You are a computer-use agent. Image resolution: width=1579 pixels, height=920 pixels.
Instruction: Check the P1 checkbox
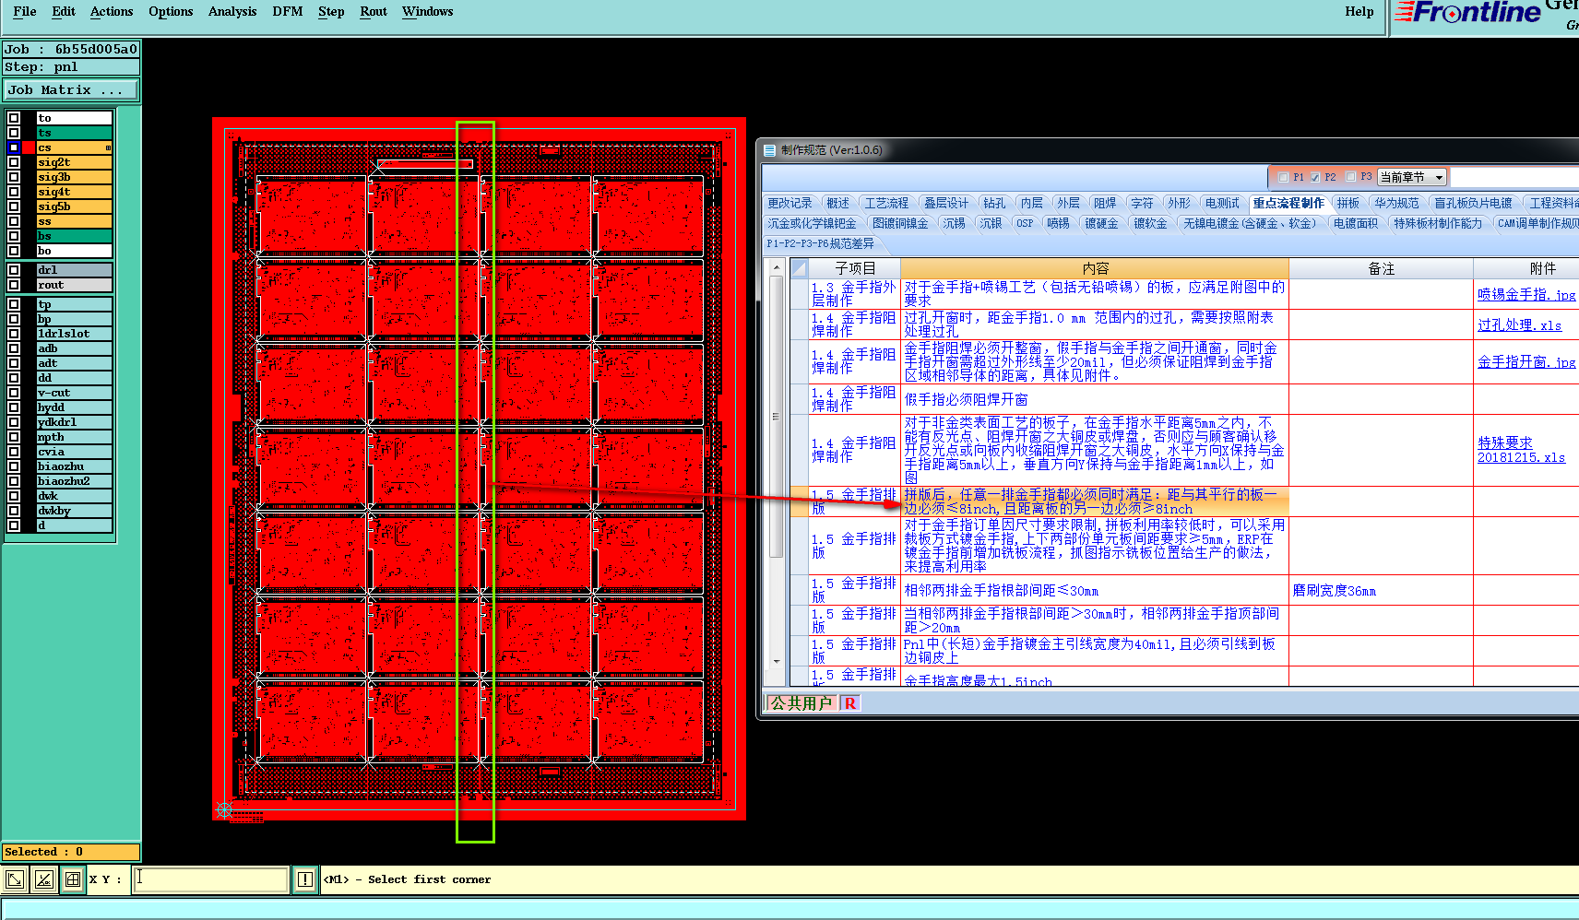click(x=1283, y=177)
